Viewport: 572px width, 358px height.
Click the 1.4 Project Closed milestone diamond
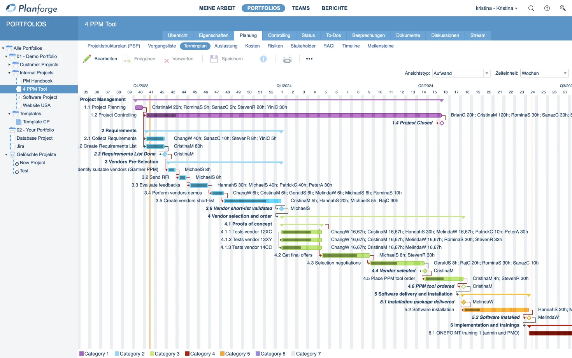[441, 123]
